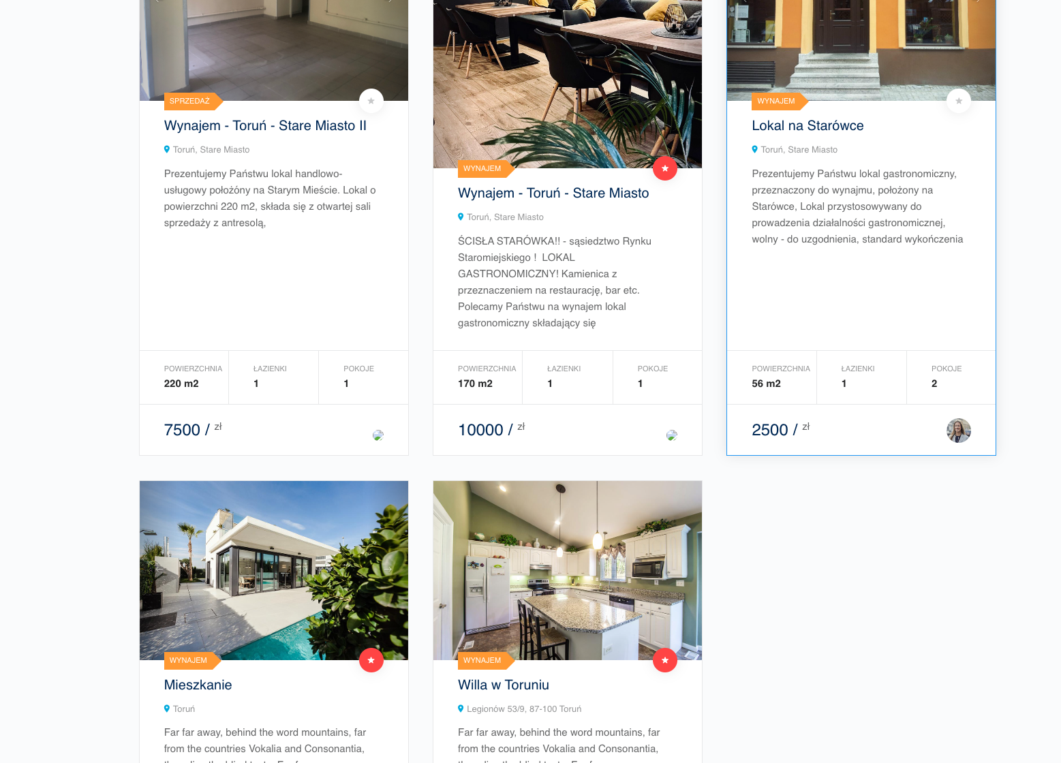Toggle favorite star on Lokal na Starówce

click(x=959, y=101)
